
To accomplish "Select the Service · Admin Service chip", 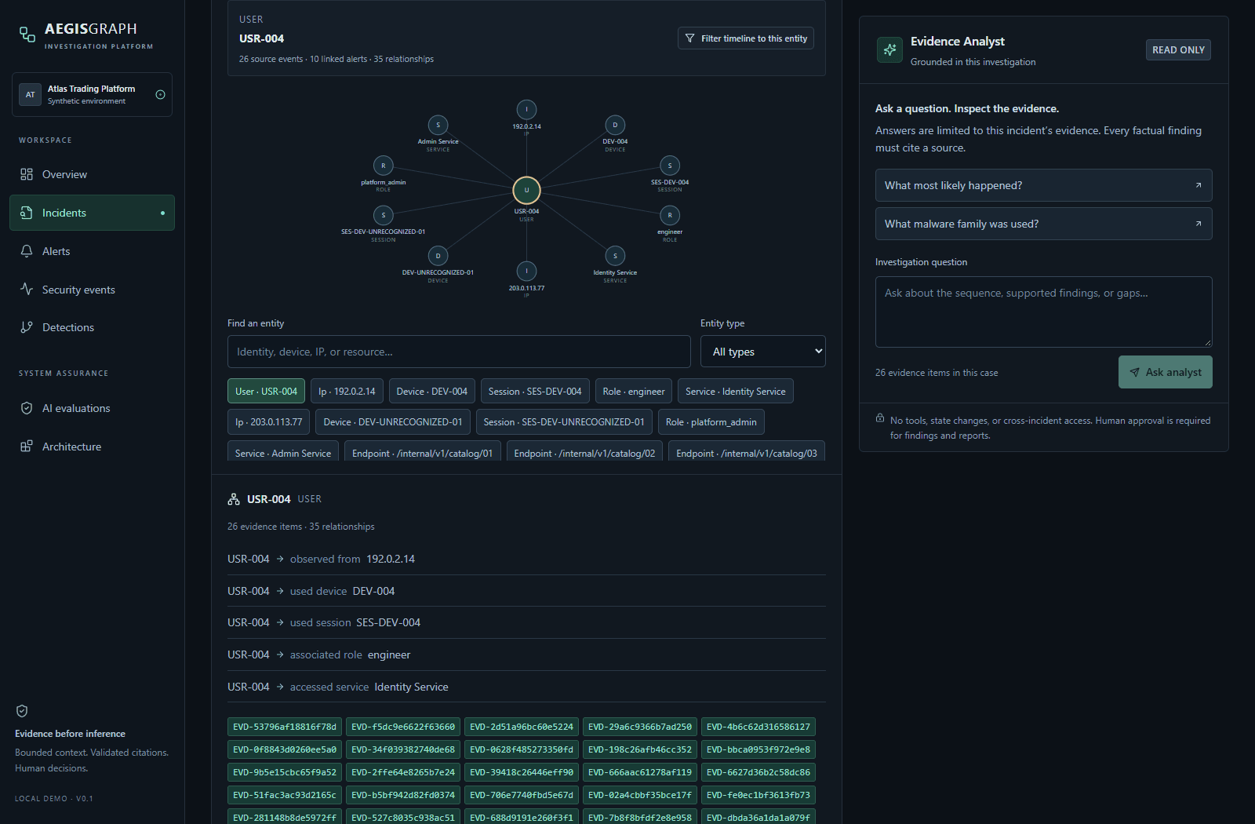I will pyautogui.click(x=283, y=451).
